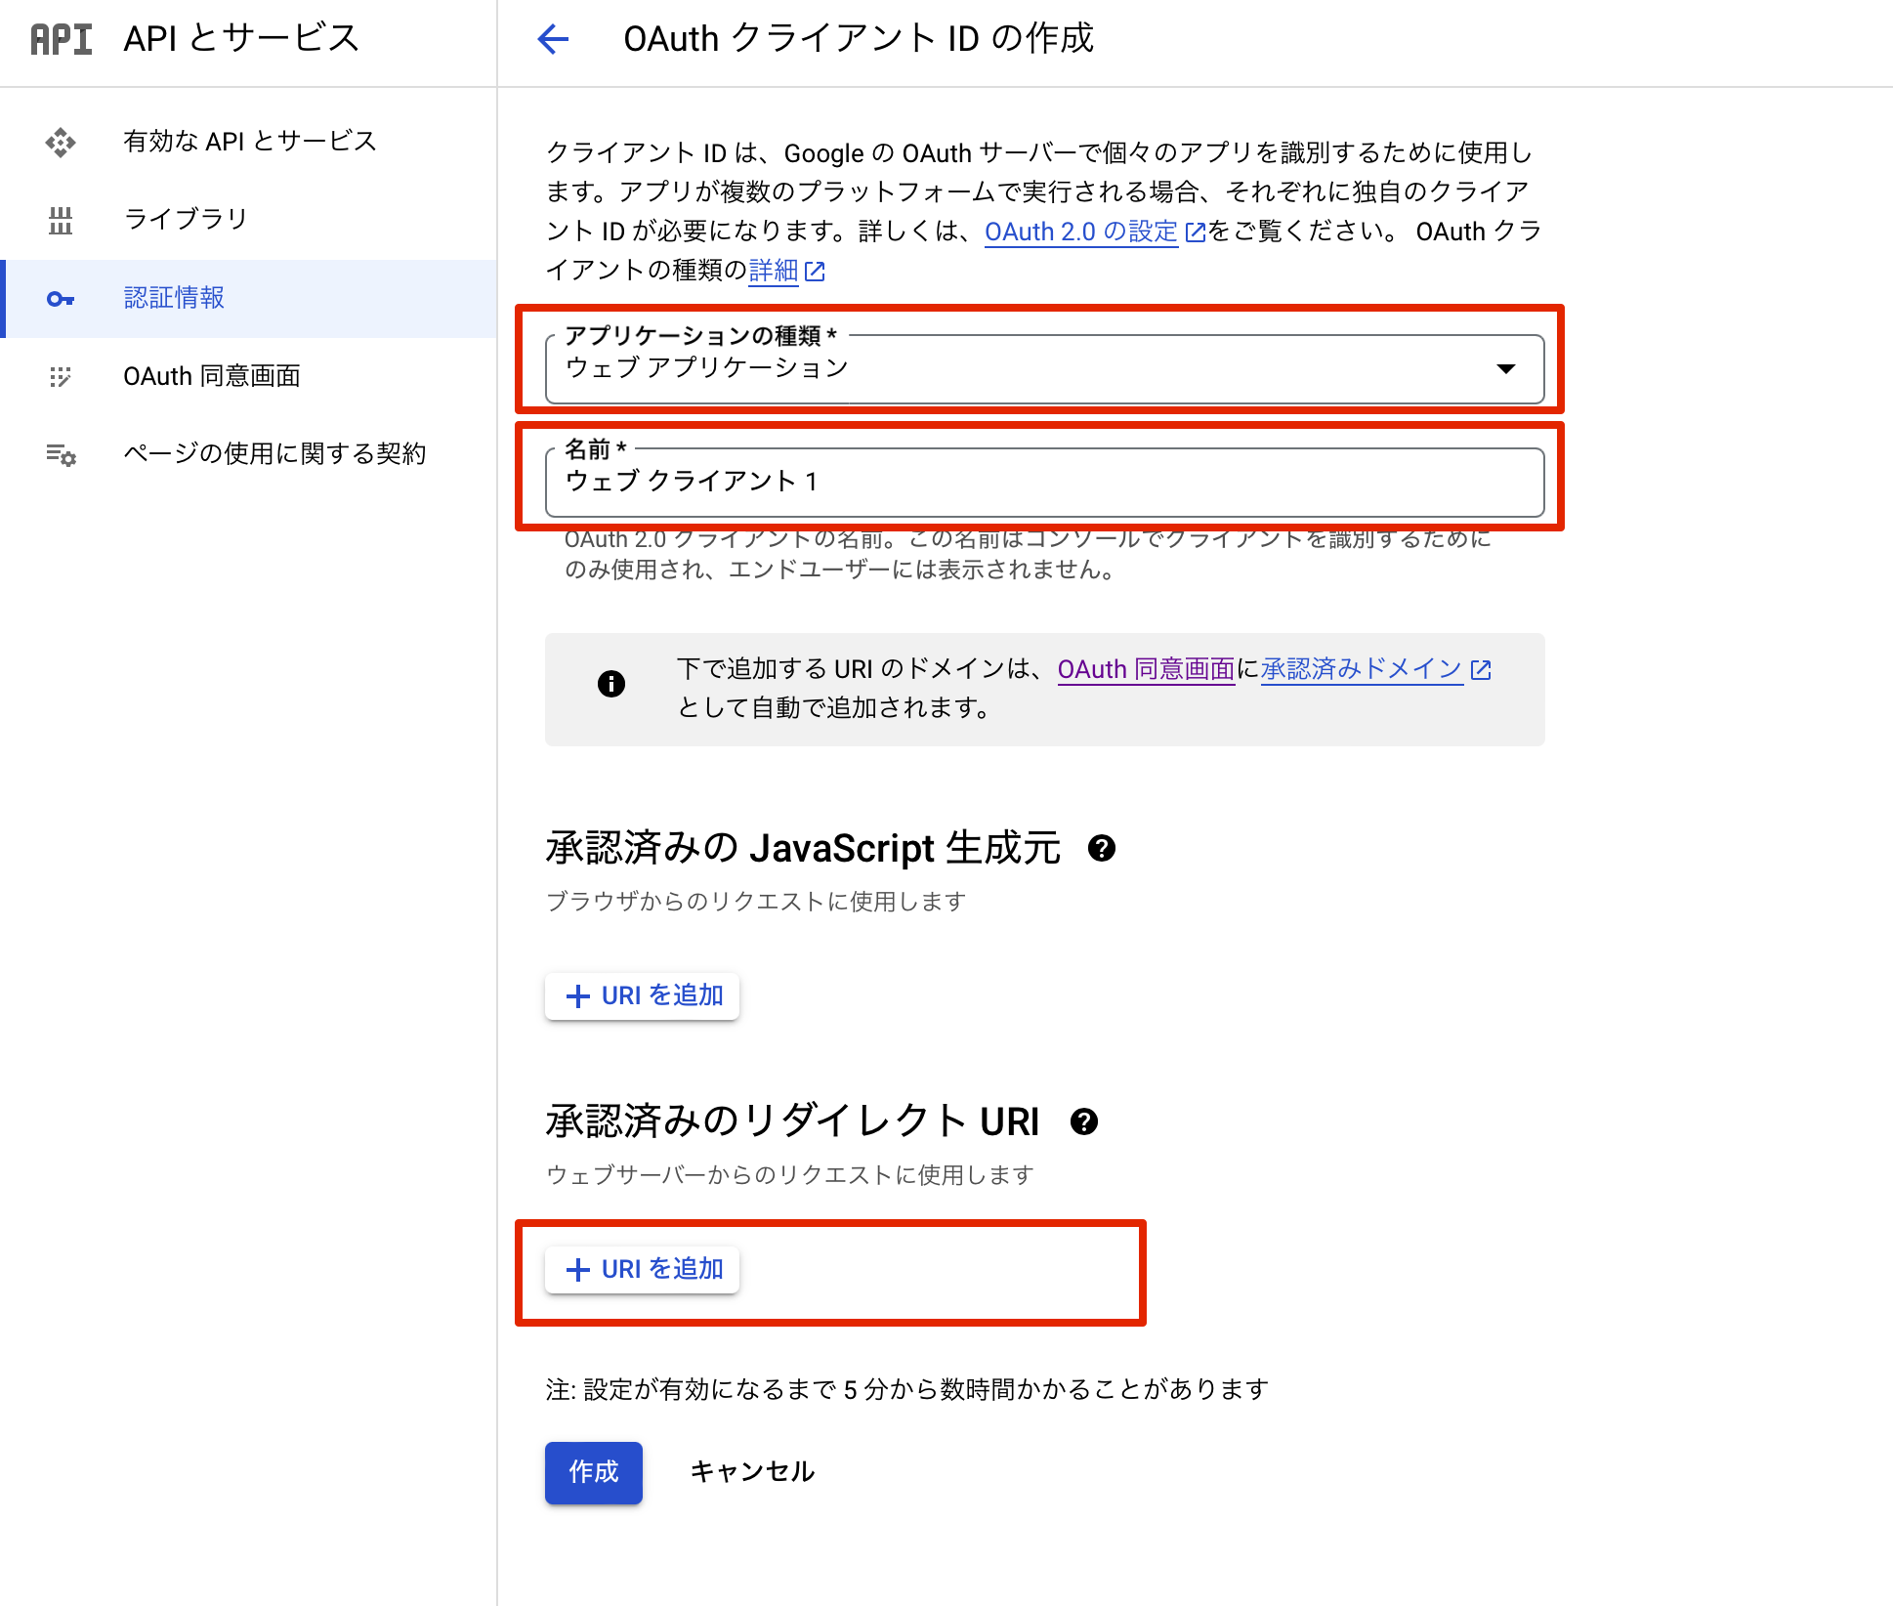
Task: Click external link icon after 詳細
Action: [815, 272]
